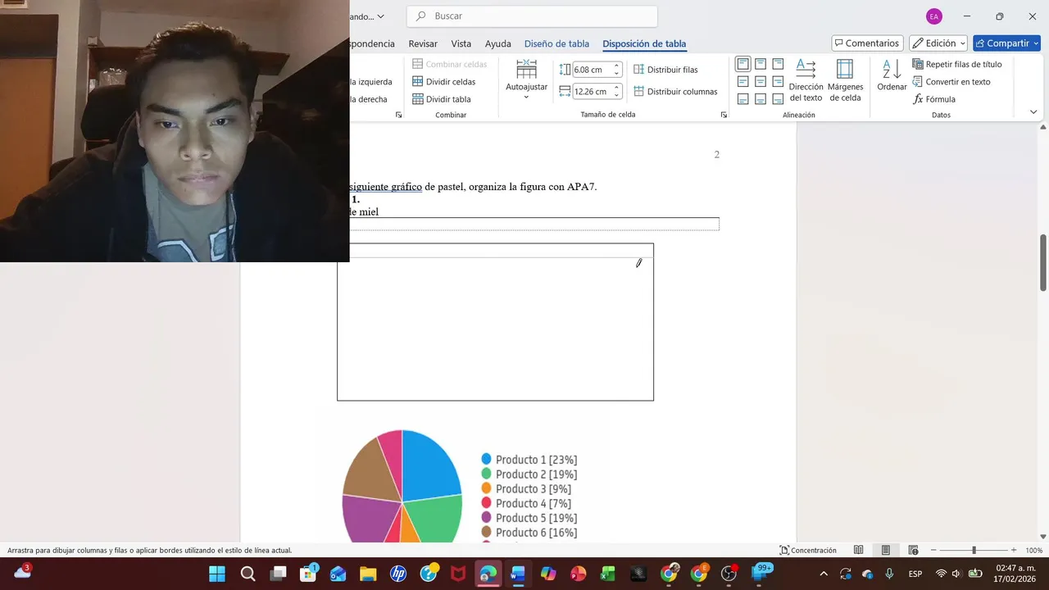1049x590 pixels.
Task: Open the Edición mode dropdown
Action: [938, 43]
